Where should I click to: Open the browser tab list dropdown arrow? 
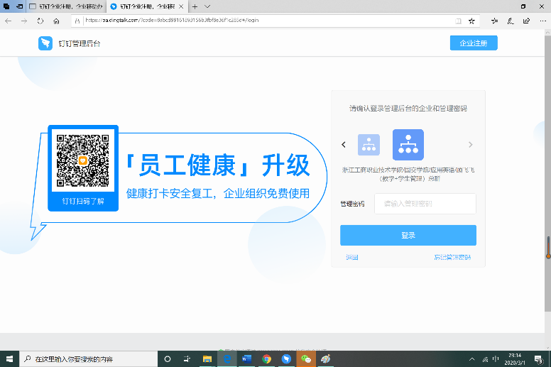(x=207, y=6)
